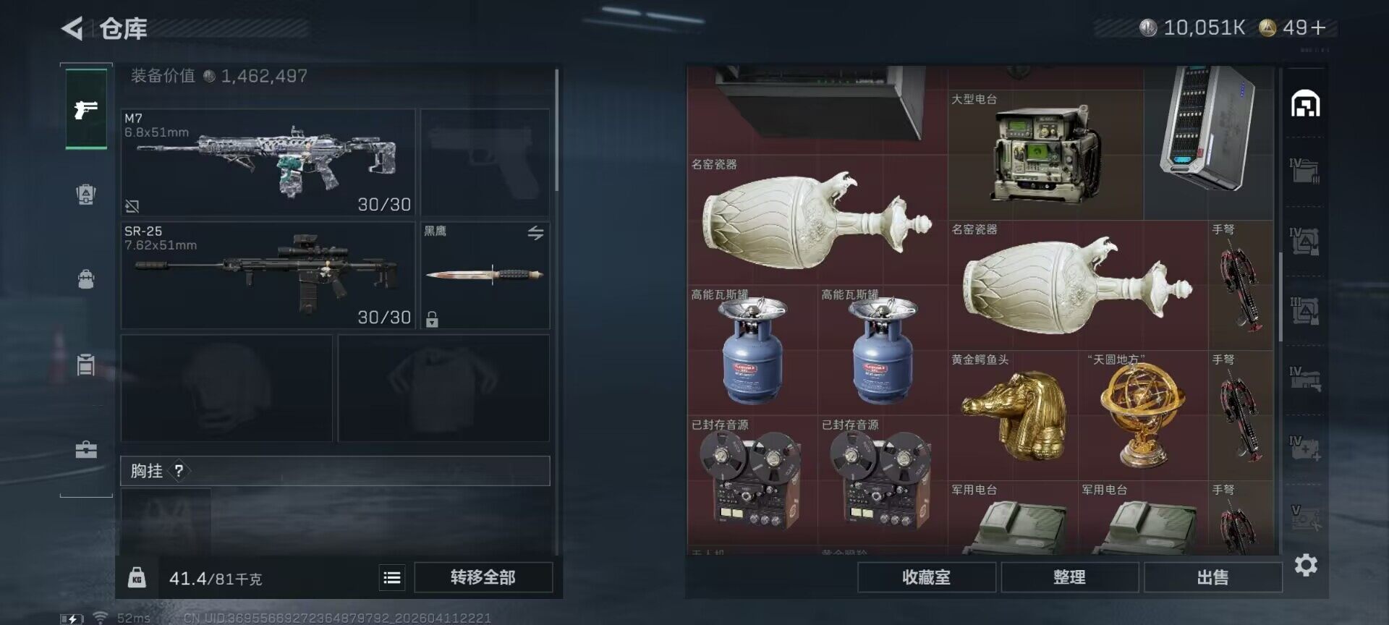Add currency with the plus icon
Screen dimensions: 1389x625
pos(1318,27)
